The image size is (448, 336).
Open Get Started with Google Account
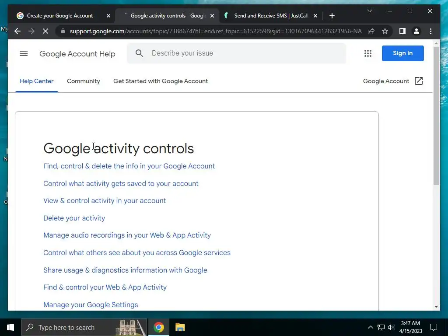point(161,81)
